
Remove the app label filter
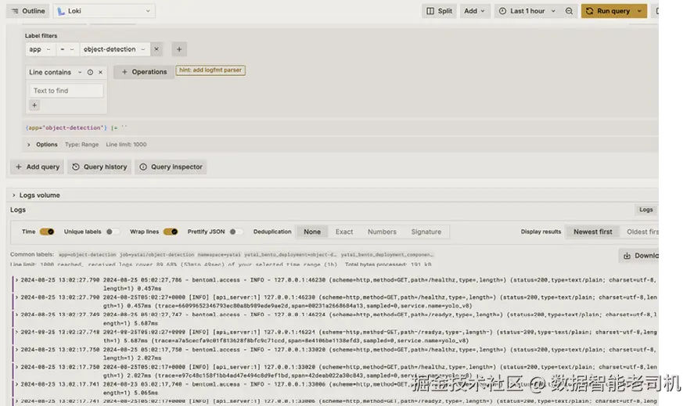tap(156, 49)
